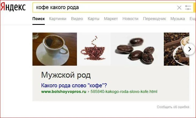Switch to the Видео tab
Image resolution: width=196 pixels, height=118 pixels.
pos(77,19)
